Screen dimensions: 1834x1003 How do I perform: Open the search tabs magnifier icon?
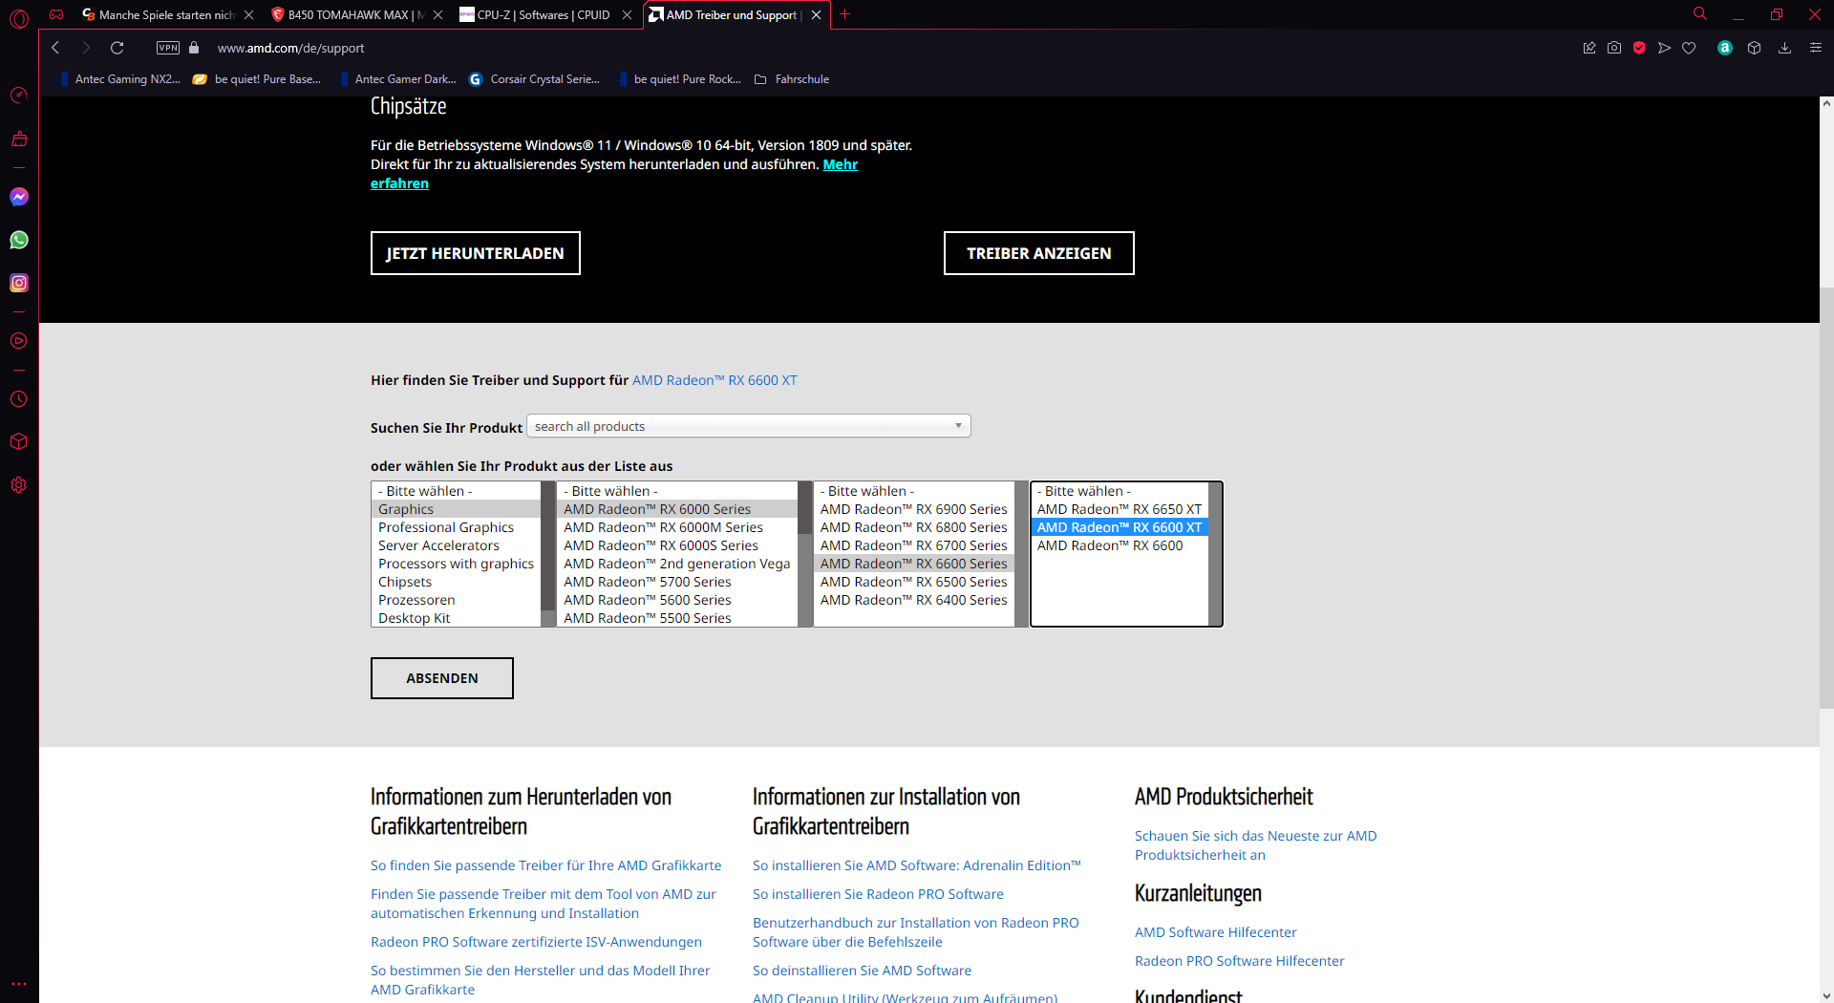[1700, 14]
